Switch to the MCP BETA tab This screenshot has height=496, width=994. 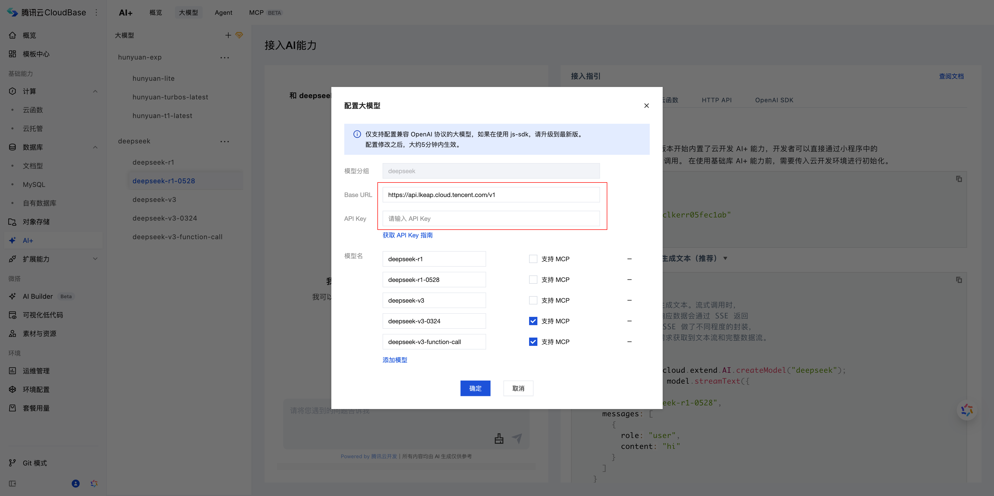pos(266,12)
